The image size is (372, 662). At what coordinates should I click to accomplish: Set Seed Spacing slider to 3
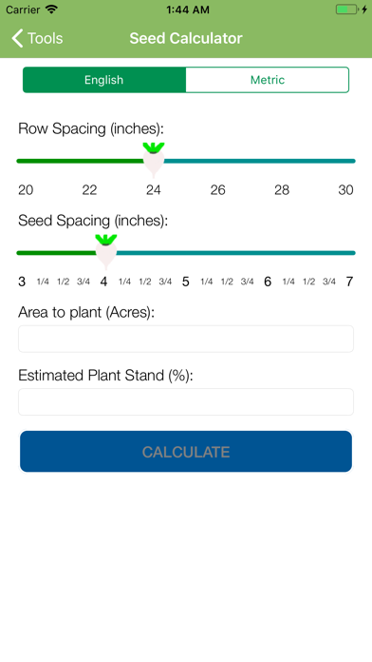coord(22,253)
